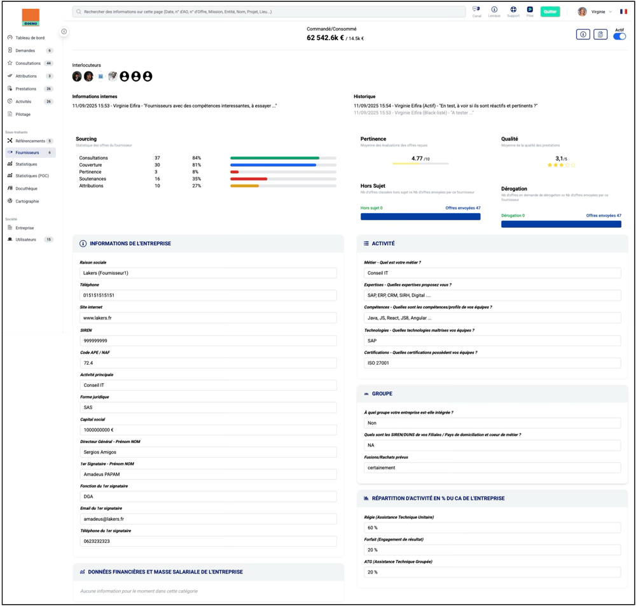Open the Canal chat icon

click(476, 10)
